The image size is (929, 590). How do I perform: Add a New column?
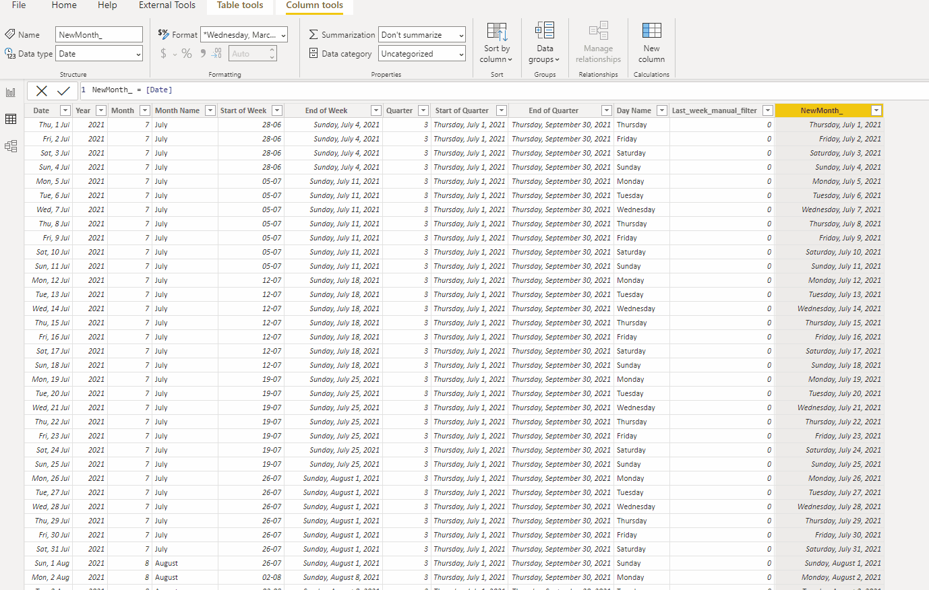(651, 42)
